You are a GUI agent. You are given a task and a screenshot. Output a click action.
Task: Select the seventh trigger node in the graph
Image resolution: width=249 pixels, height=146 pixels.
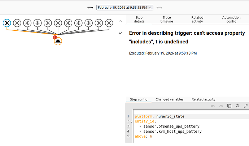pyautogui.click(x=68, y=23)
